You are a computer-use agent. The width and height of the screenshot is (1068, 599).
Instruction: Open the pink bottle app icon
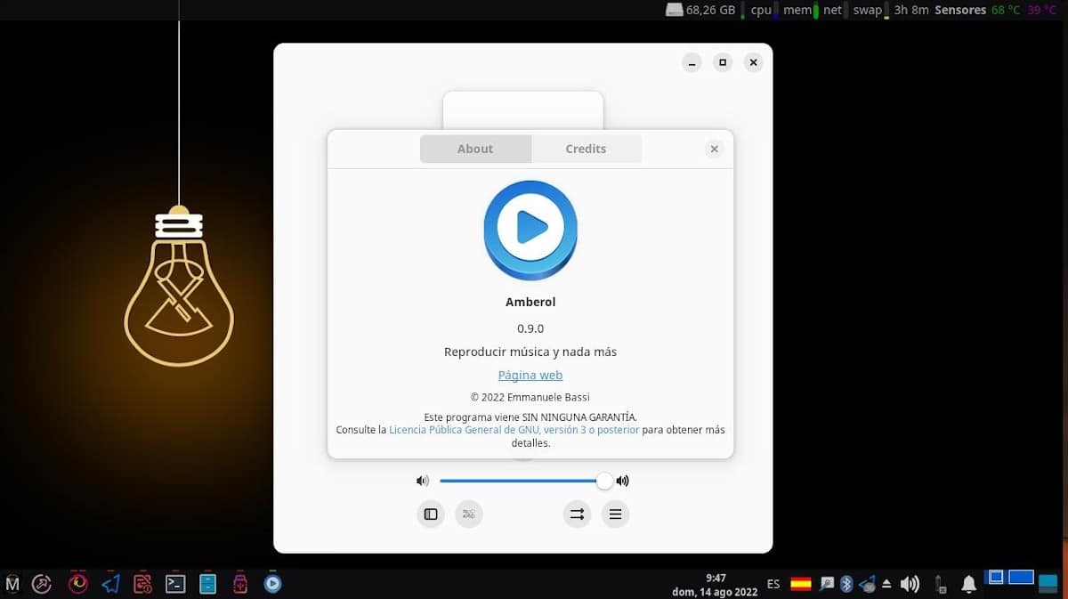pos(239,584)
